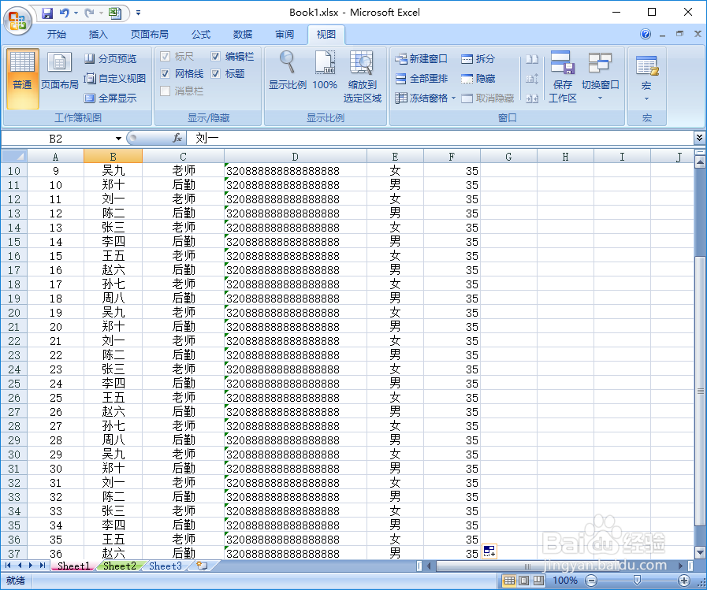The height and width of the screenshot is (590, 707).
Task: Enter Full Screen (全屏显示) mode
Action: point(111,98)
